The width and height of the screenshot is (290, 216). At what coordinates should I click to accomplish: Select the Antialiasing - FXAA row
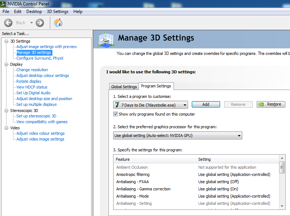(x=196, y=182)
